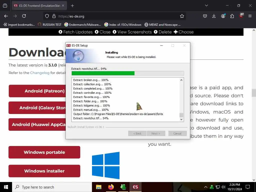
Task: Open the Pocket save icon
Action: click(x=205, y=16)
